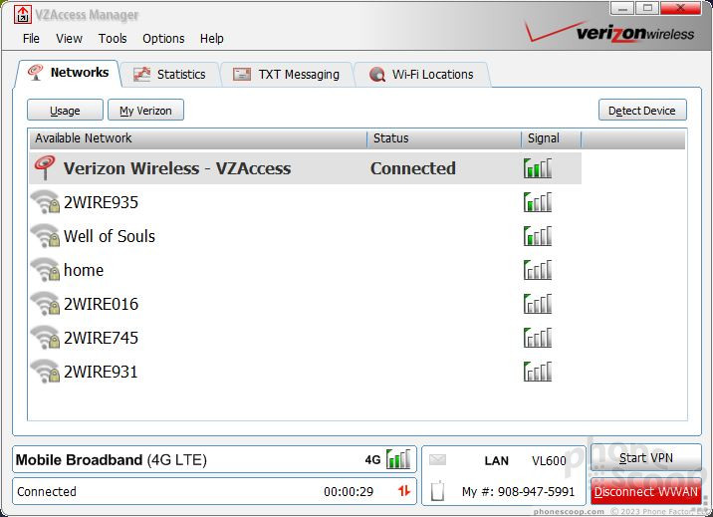This screenshot has width=713, height=517.
Task: Click the Start VPN button
Action: [645, 457]
